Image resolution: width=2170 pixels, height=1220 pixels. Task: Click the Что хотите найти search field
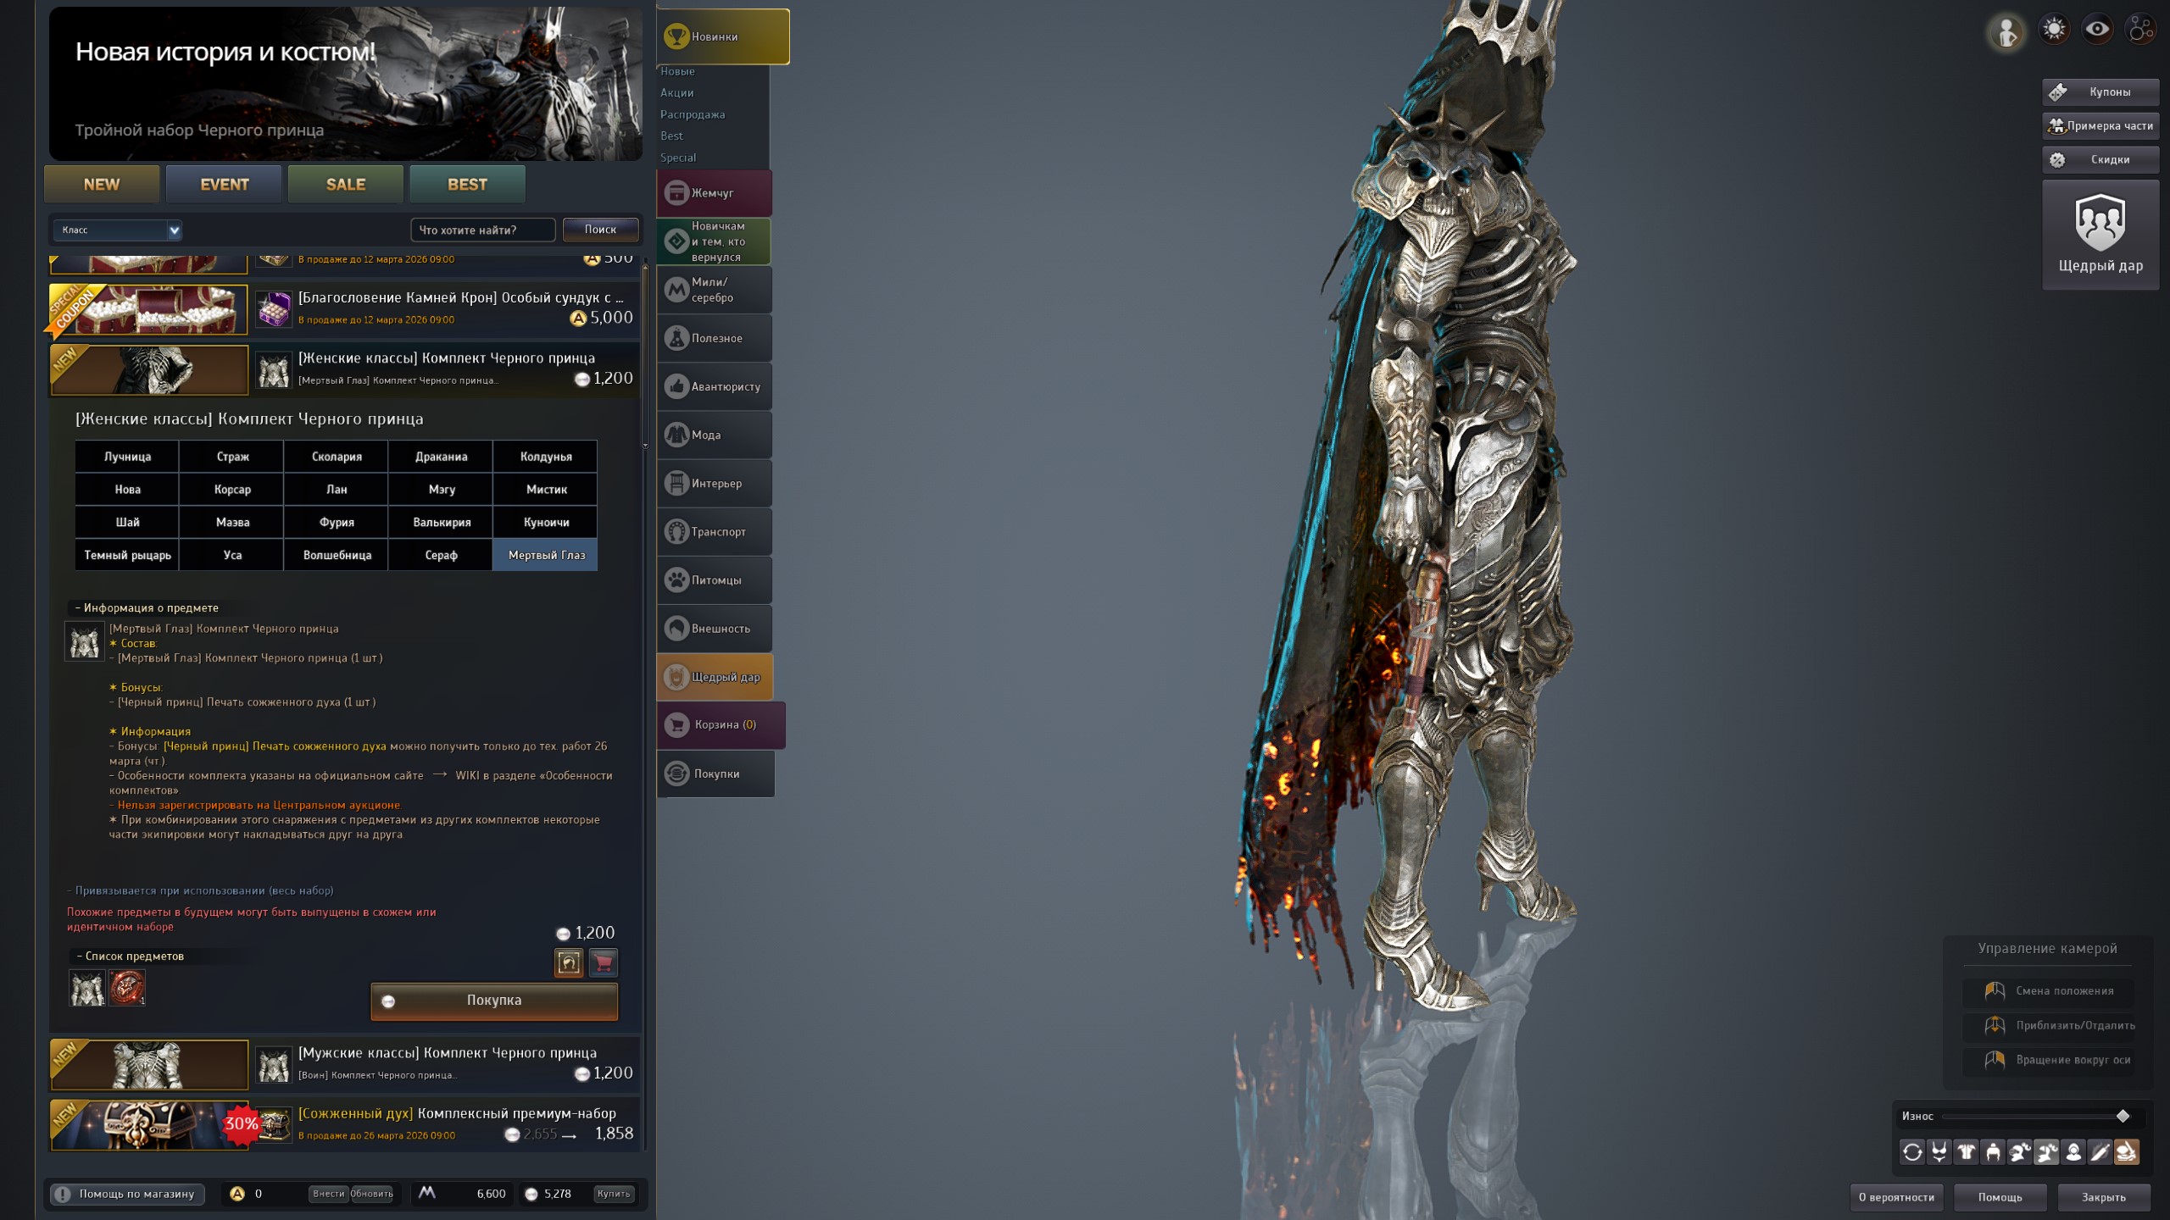(x=482, y=230)
